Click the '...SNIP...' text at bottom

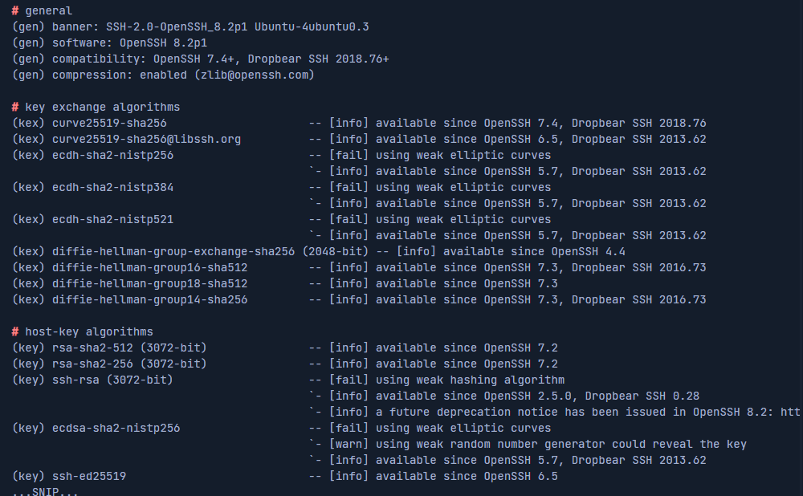pyautogui.click(x=45, y=491)
